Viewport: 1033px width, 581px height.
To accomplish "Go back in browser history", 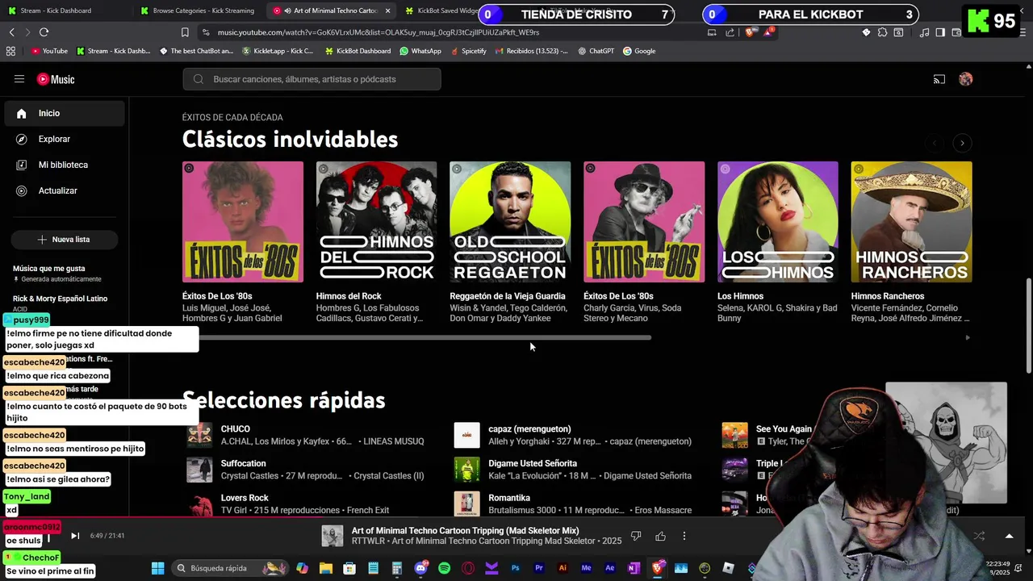I will (x=11, y=32).
